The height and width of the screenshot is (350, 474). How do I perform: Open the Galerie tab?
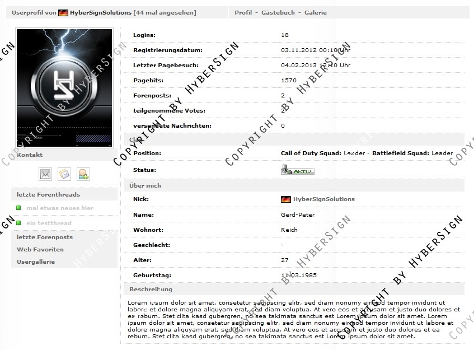point(316,13)
